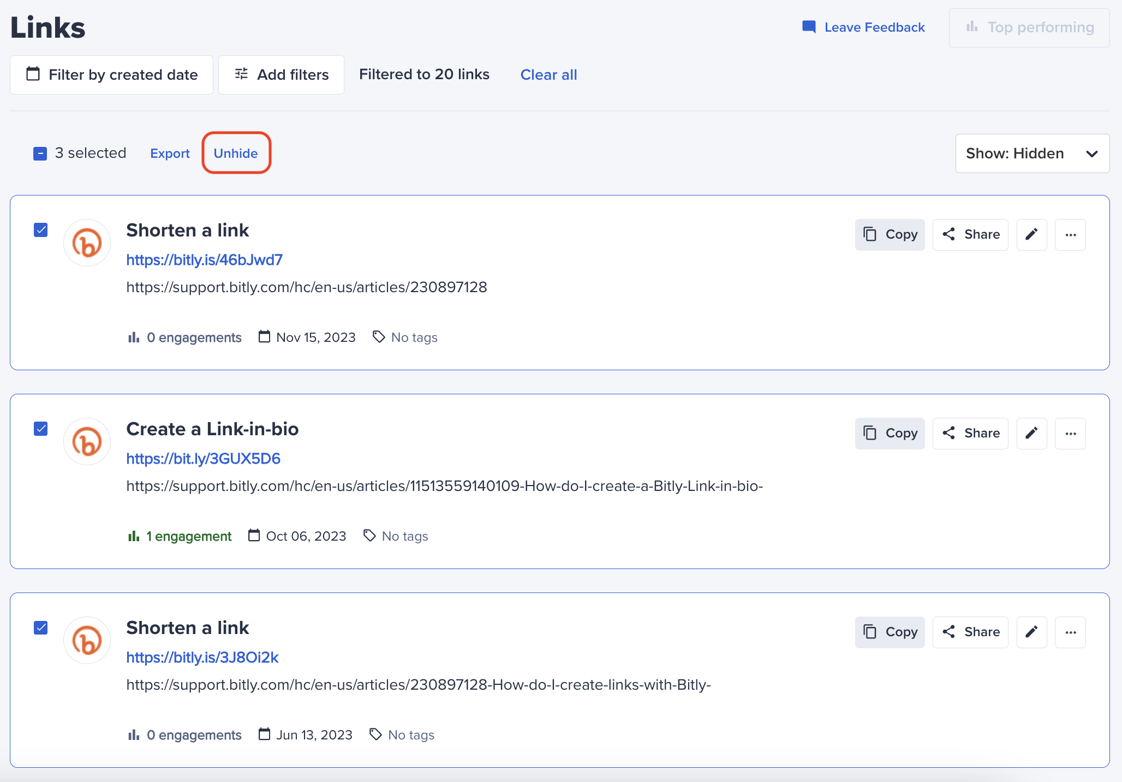
Task: Expand the Show: Hidden dropdown
Action: (1032, 153)
